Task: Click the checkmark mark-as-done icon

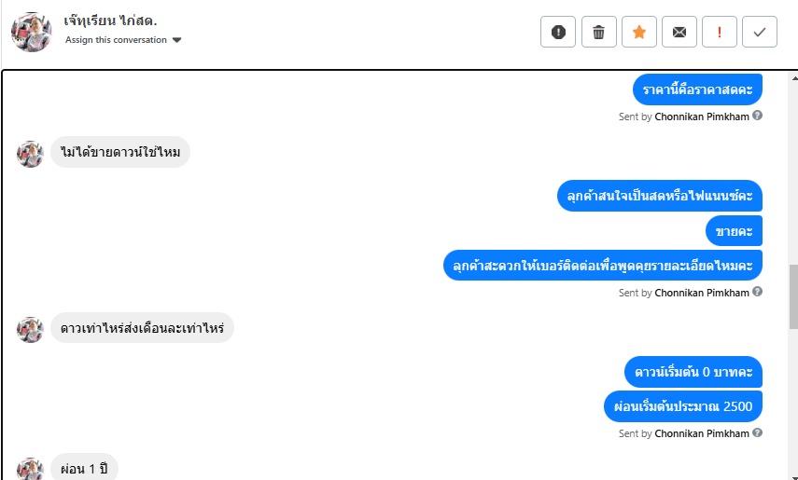Action: pos(760,32)
